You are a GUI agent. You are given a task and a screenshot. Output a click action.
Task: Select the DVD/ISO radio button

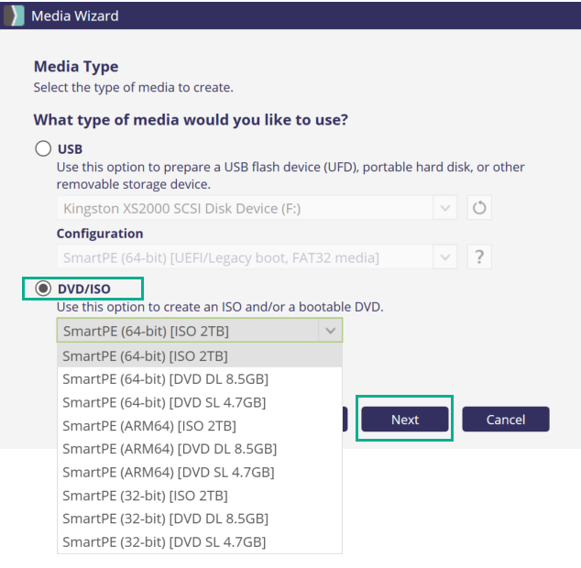click(x=43, y=289)
